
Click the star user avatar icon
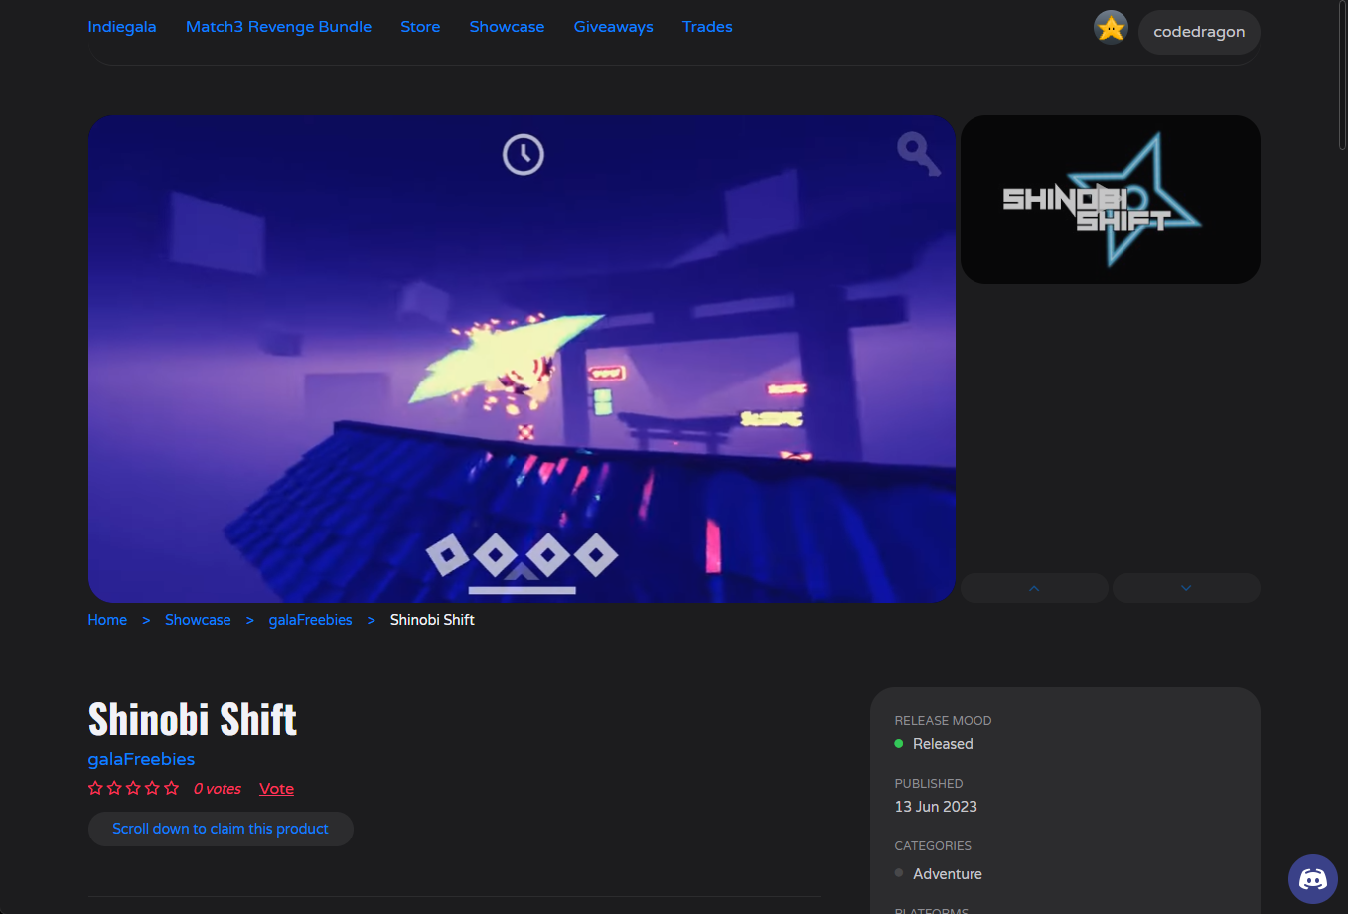[1111, 28]
